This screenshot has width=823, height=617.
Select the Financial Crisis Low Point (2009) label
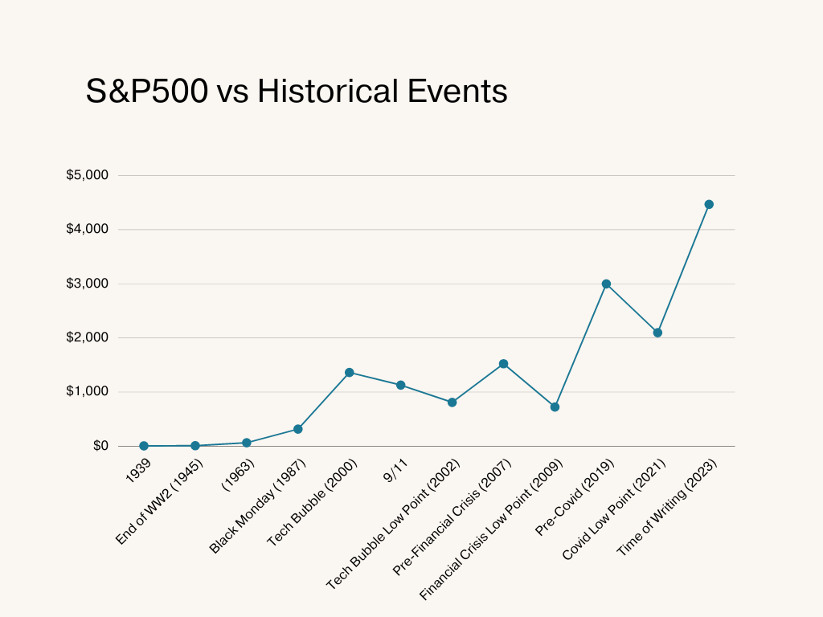tap(491, 529)
